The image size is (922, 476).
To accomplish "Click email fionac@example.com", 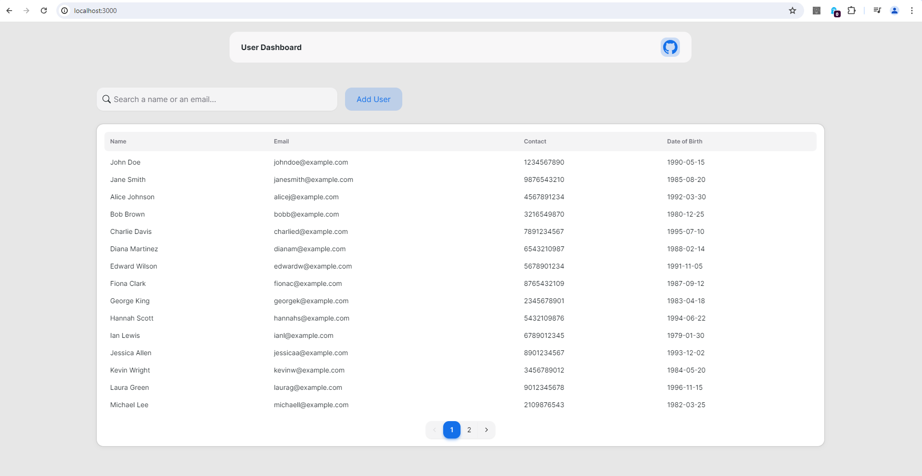I will pyautogui.click(x=308, y=283).
